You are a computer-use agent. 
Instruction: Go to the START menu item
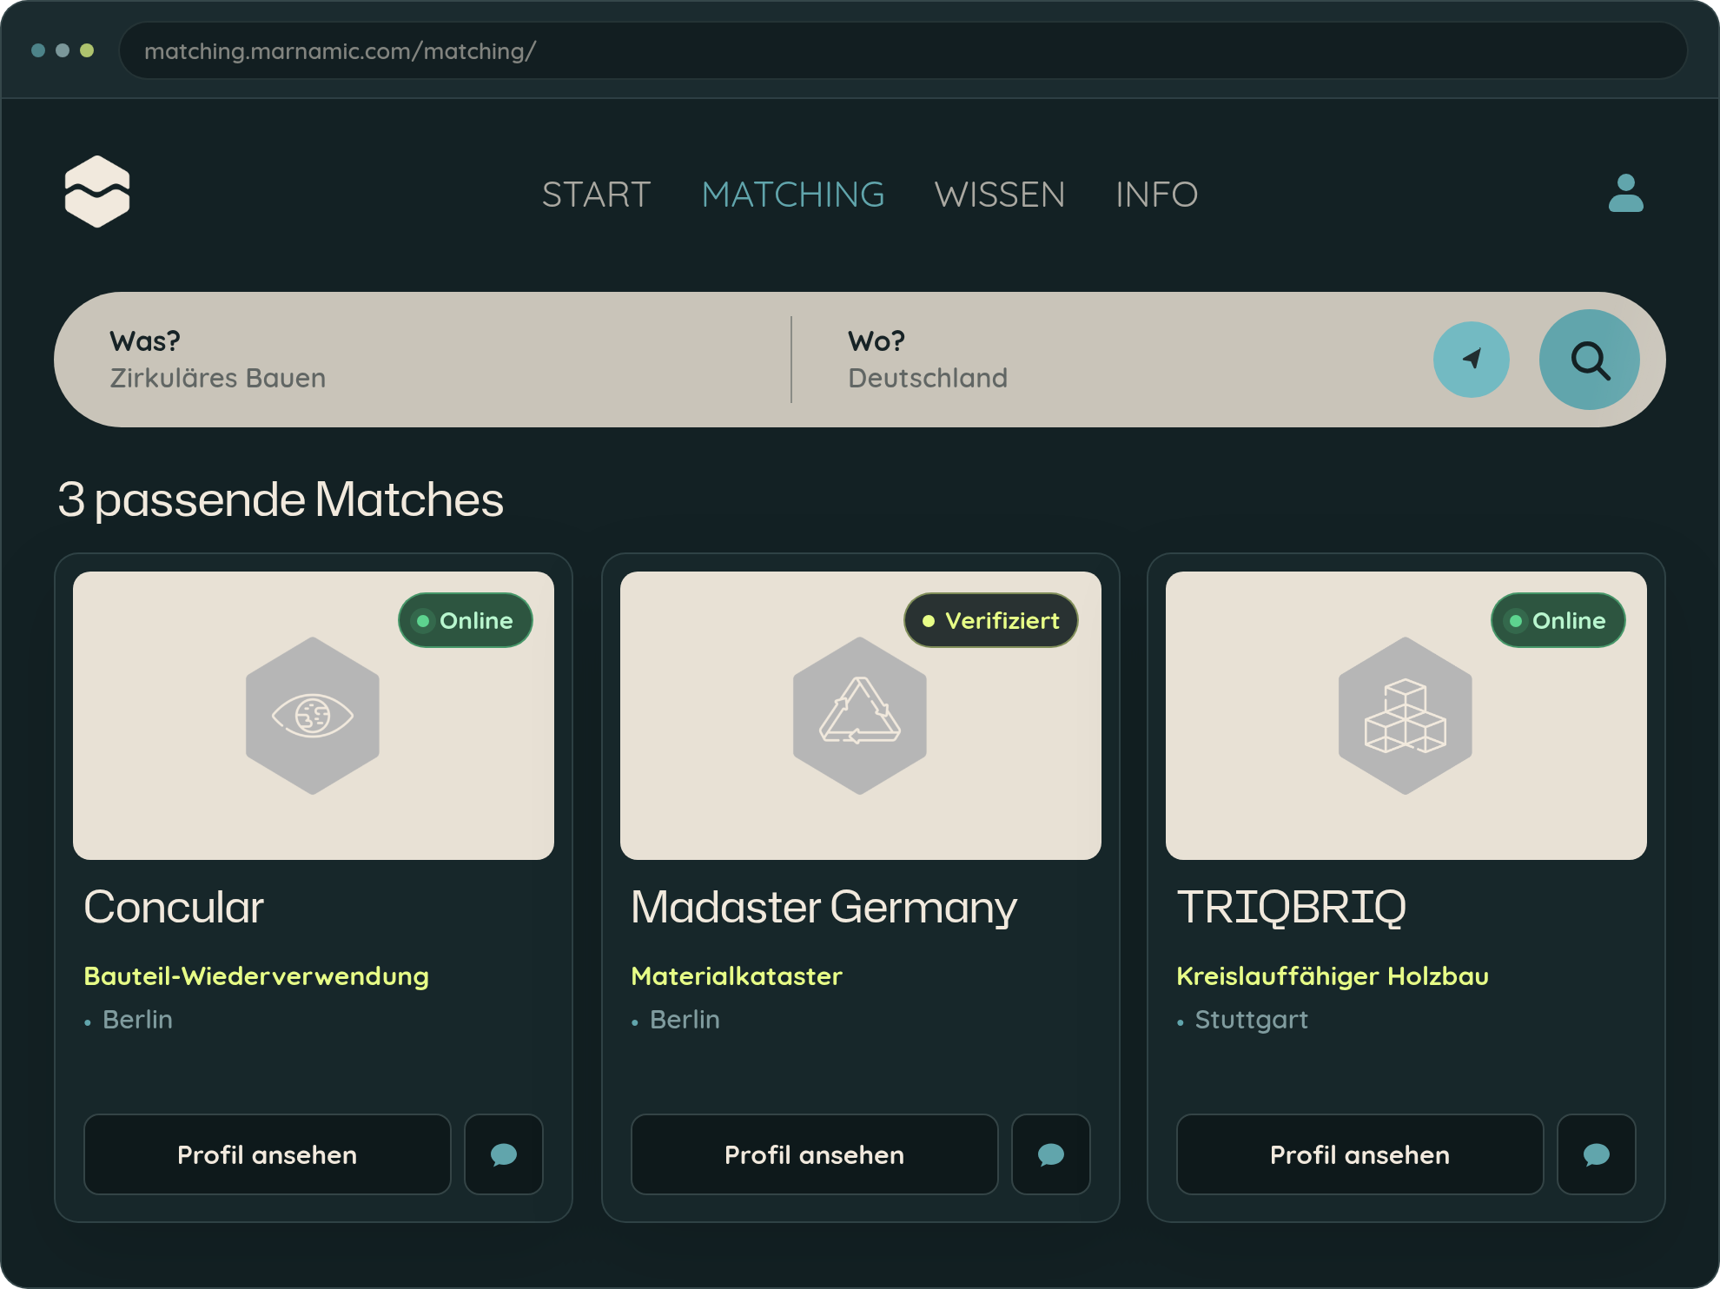[x=596, y=195]
